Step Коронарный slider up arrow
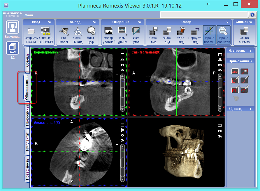 (x=122, y=76)
